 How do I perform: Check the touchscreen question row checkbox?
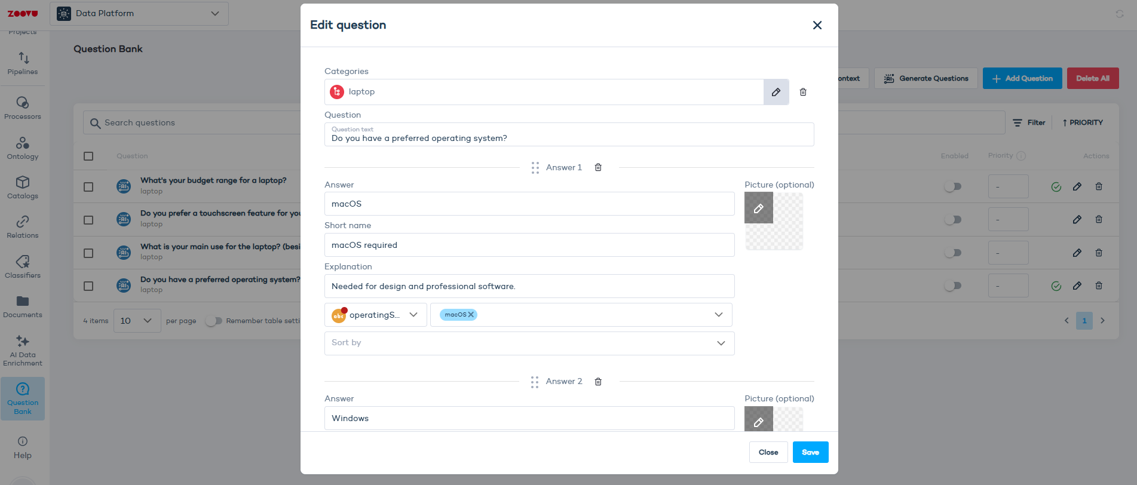click(x=89, y=219)
